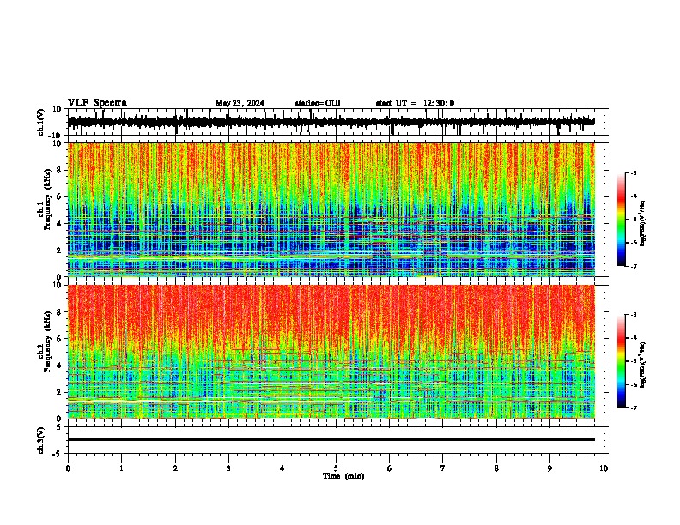Click the "-7" label on the ch.2 color scale

[634, 407]
